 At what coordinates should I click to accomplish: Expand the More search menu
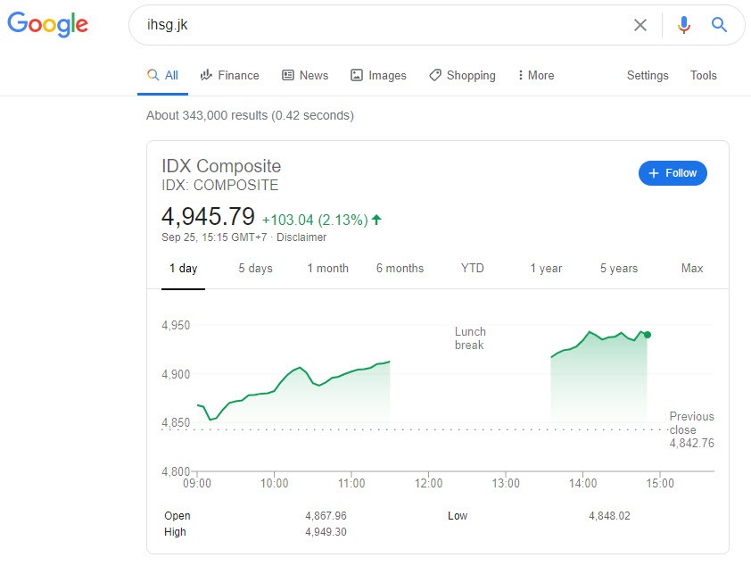(536, 75)
